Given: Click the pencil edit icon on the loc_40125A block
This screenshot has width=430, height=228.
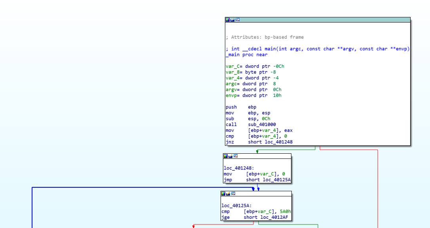Looking at the screenshot, I should tap(228, 194).
